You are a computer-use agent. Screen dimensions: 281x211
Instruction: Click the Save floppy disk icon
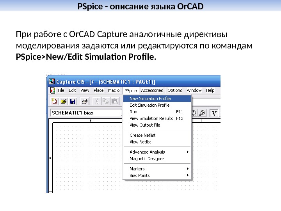pyautogui.click(x=73, y=101)
